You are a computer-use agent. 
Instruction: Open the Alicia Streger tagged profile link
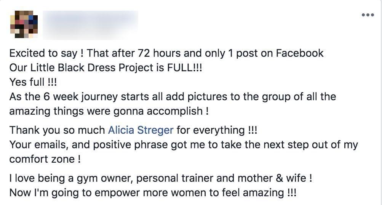pyautogui.click(x=141, y=130)
